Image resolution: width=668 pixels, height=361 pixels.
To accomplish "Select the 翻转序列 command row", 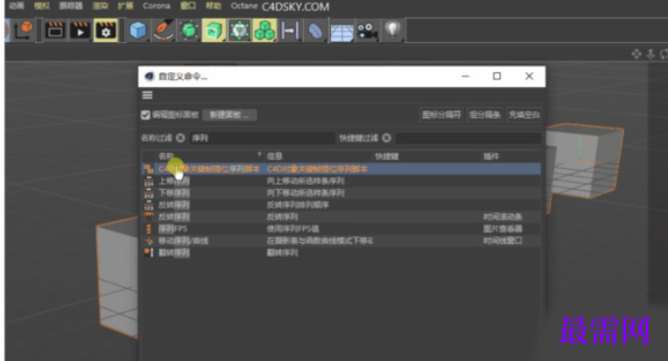I will pos(341,253).
